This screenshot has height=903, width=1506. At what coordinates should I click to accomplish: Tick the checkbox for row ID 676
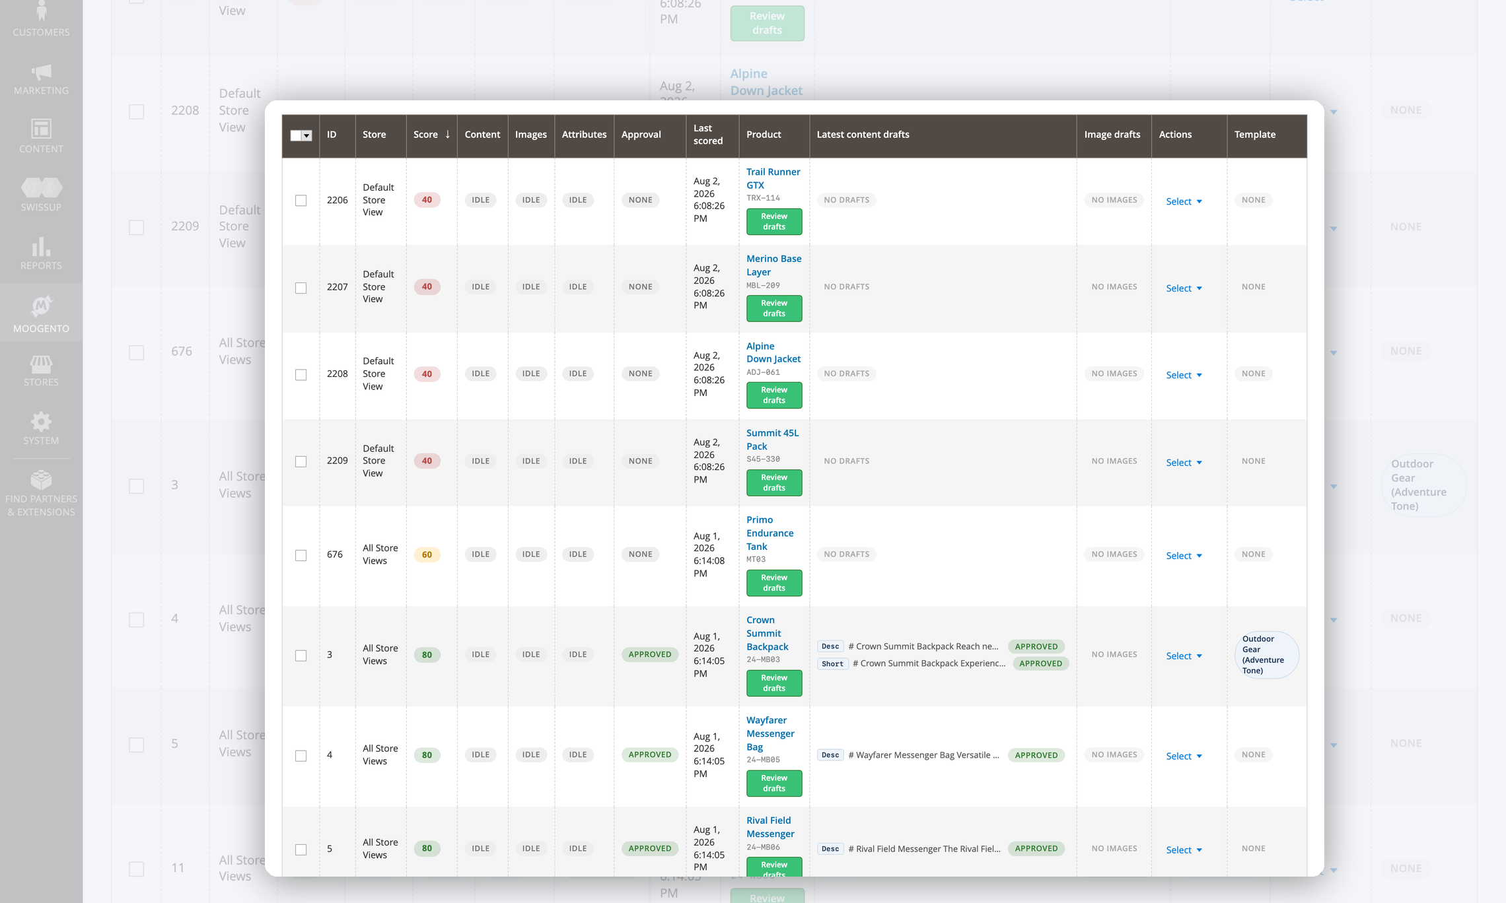(x=301, y=555)
